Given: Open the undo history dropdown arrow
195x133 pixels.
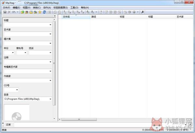Looking at the screenshot, I should point(18,12).
